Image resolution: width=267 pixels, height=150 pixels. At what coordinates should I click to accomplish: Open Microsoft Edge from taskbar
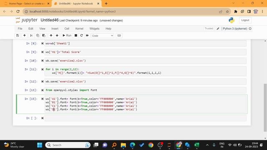[x=133, y=145]
